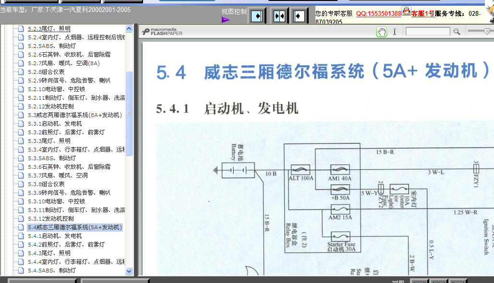The width and height of the screenshot is (494, 283).
Task: Click the page icon beside 5.2.12发动机控制
Action: [21, 106]
